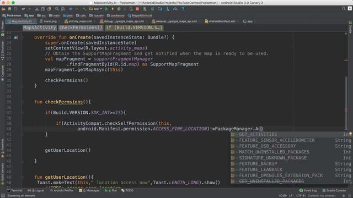The image size is (353, 198).
Task: Click the Copy icon in toolbar
Action: click(x=43, y=9)
